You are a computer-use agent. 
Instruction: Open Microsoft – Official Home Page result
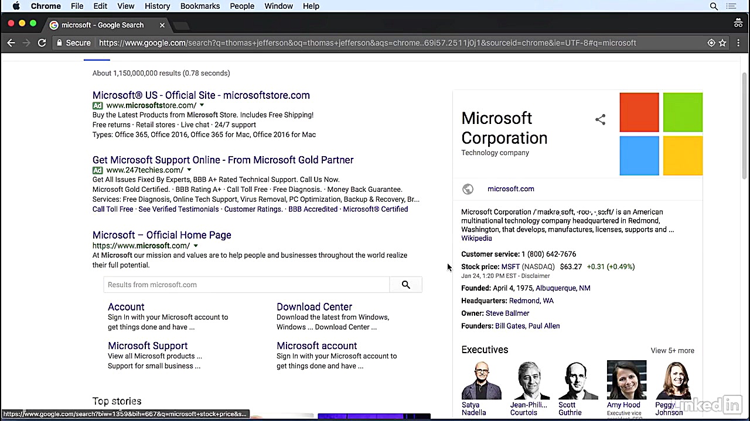[162, 235]
